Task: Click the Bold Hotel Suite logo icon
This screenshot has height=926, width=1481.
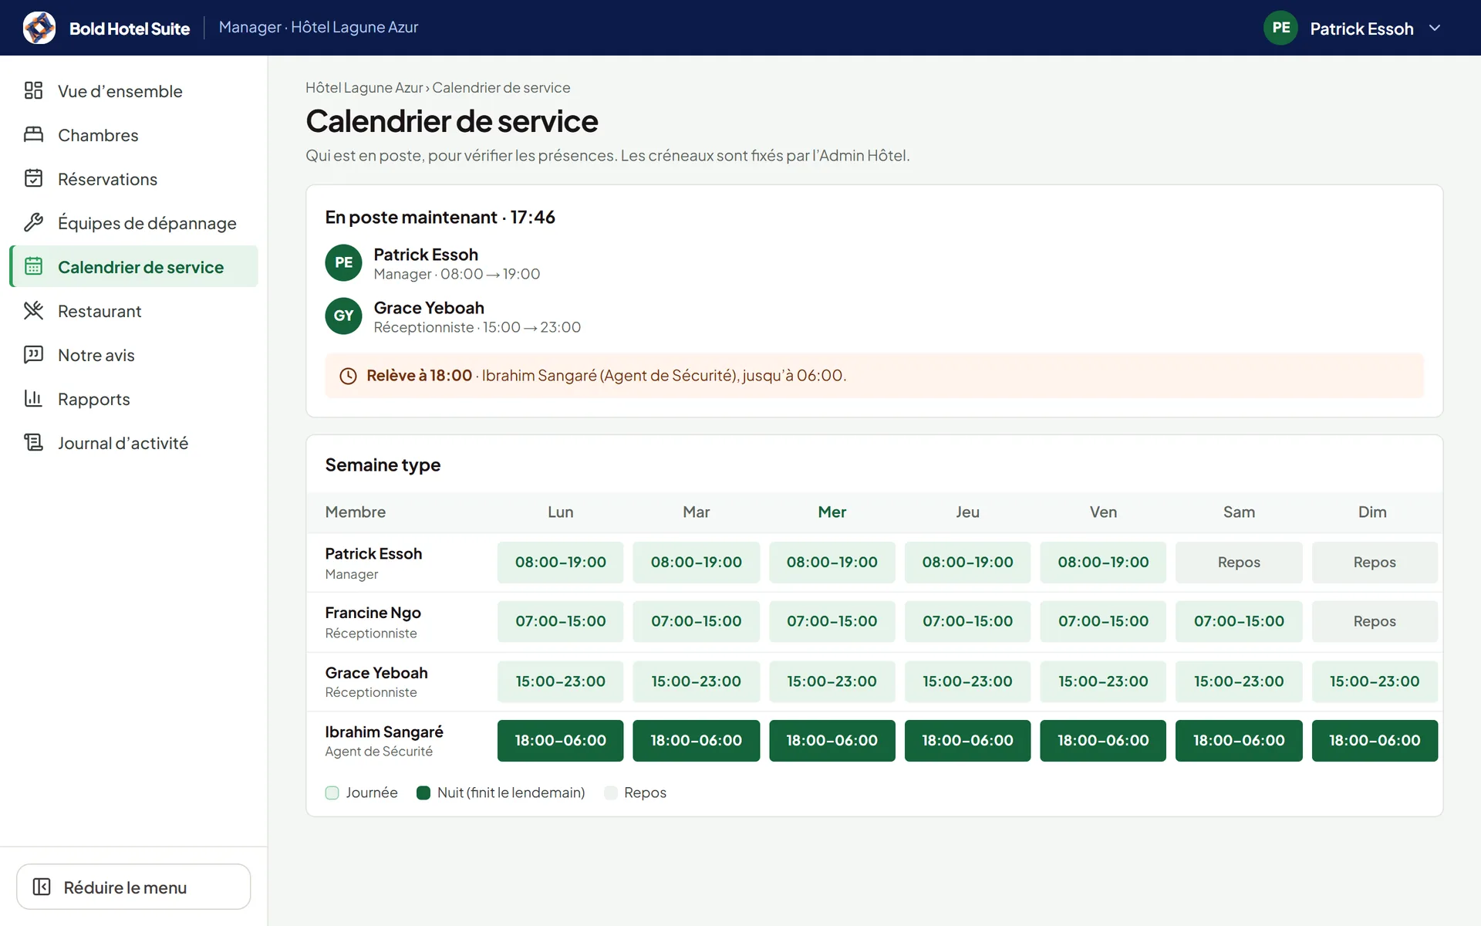Action: click(x=39, y=28)
